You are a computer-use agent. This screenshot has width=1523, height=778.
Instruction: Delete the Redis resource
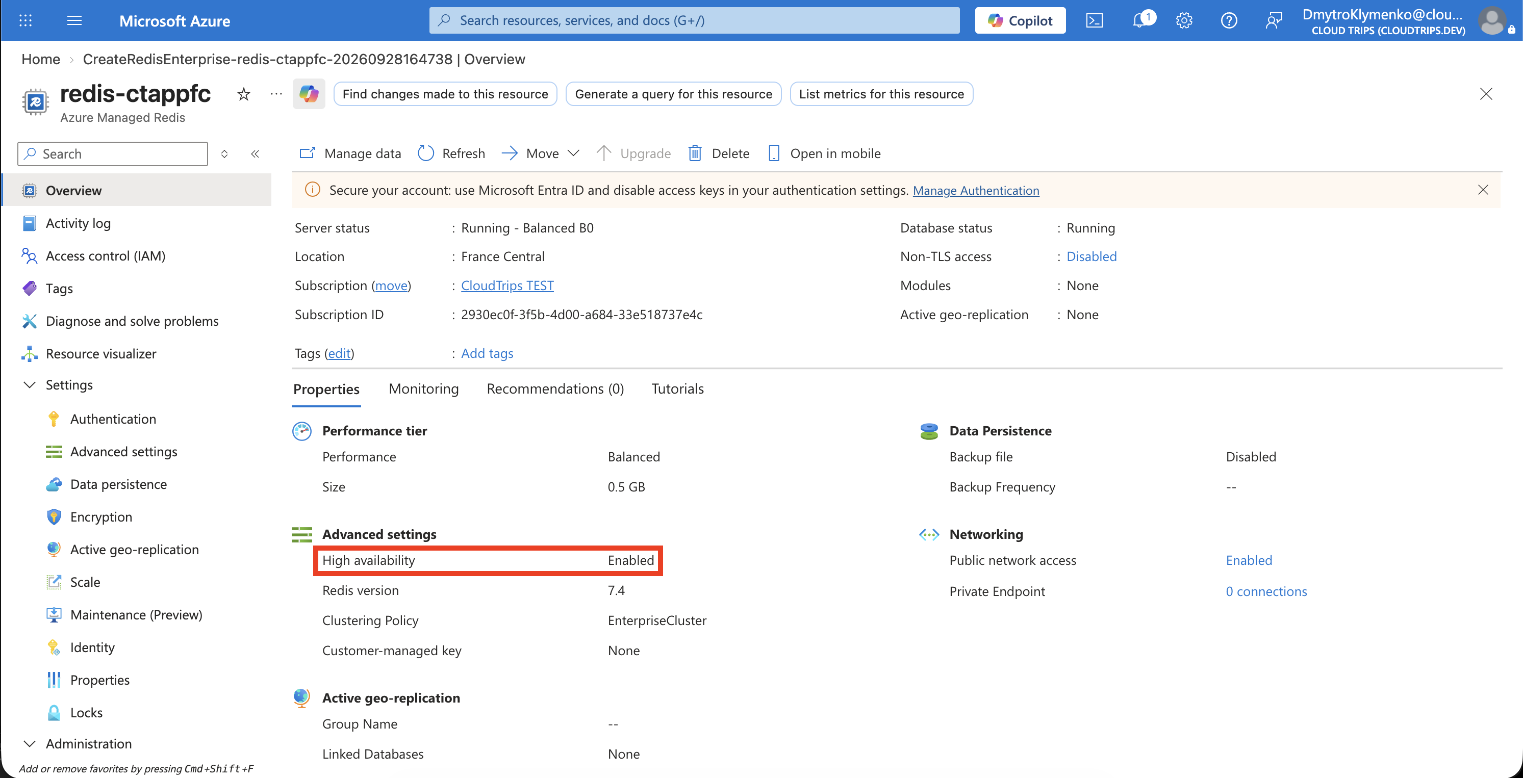(x=718, y=153)
